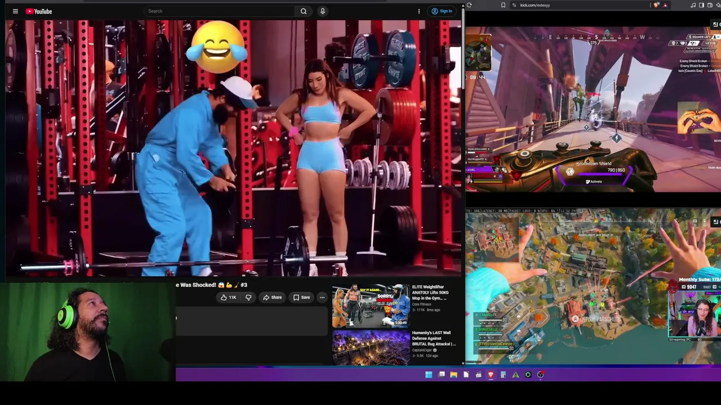Click the magnifier search button on YouTube

tap(304, 11)
